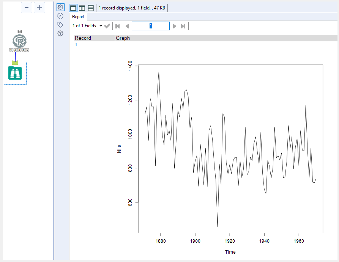Zoom in canvas with plus button
The image size is (339, 262).
tap(39, 8)
